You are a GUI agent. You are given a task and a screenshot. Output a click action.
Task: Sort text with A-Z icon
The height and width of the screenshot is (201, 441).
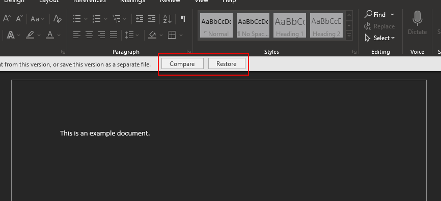point(168,19)
